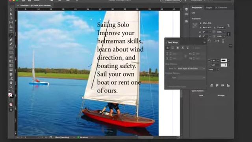
Task: Click the screen mode icon at toolbar bottom
Action: point(11,110)
